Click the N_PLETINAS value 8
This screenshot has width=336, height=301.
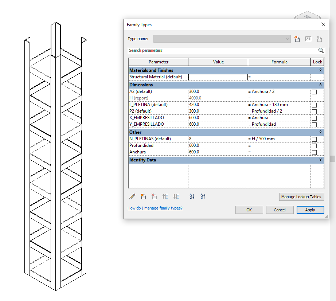click(218, 139)
